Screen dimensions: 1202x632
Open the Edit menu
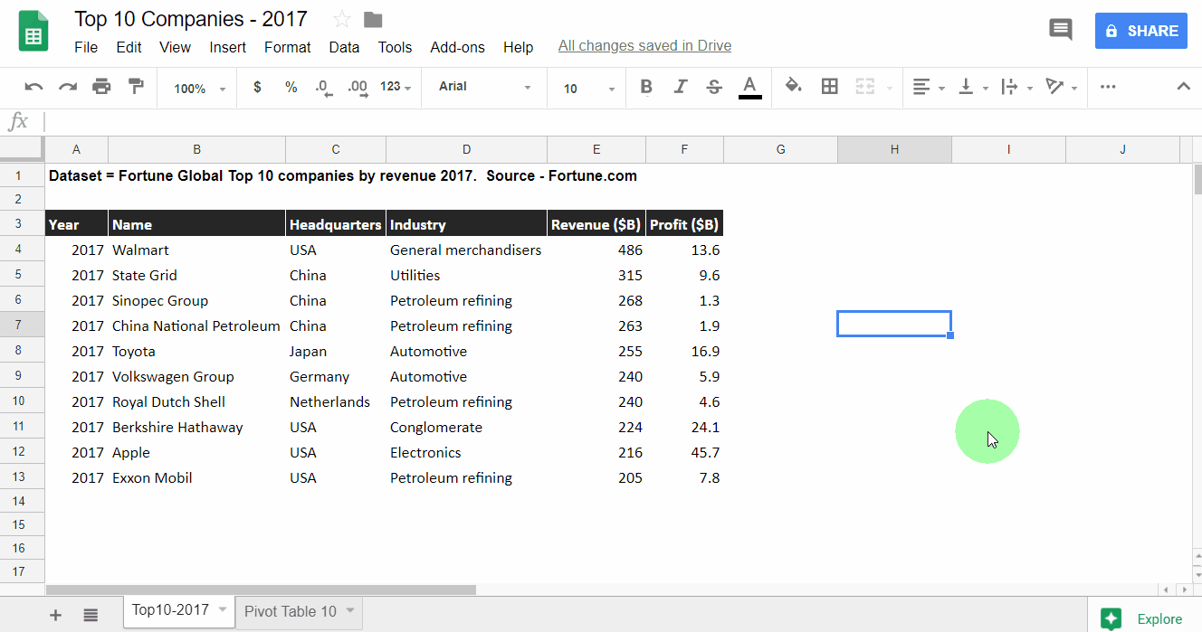[x=129, y=47]
